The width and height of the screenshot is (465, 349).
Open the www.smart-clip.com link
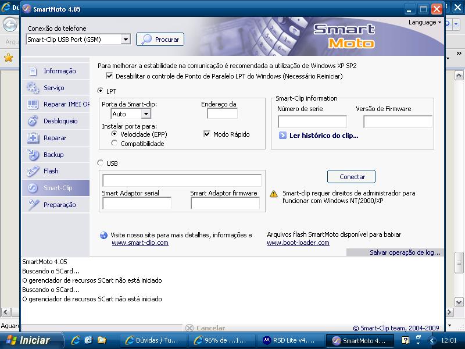140,243
